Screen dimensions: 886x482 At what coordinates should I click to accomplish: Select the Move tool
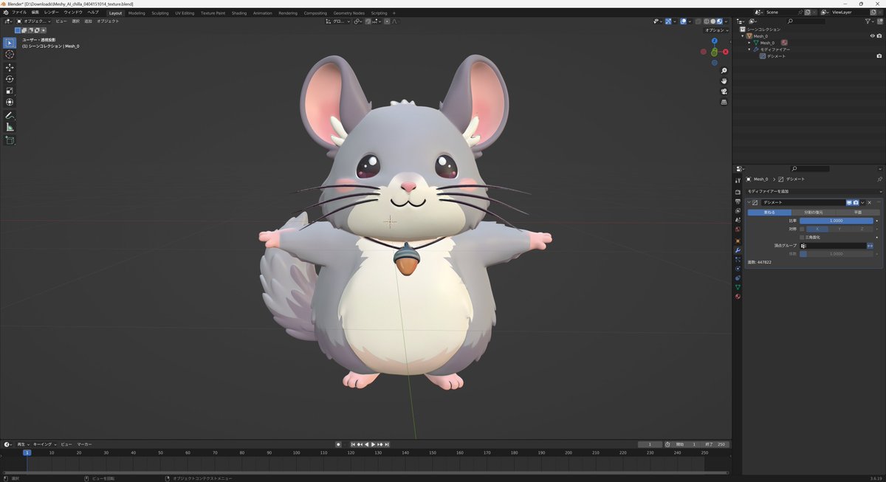click(x=10, y=67)
